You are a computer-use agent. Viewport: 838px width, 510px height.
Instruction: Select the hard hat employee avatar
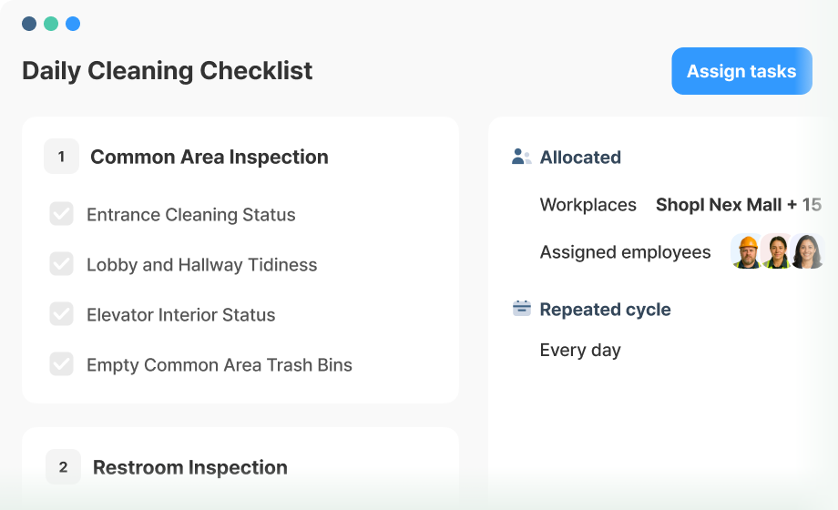[747, 251]
